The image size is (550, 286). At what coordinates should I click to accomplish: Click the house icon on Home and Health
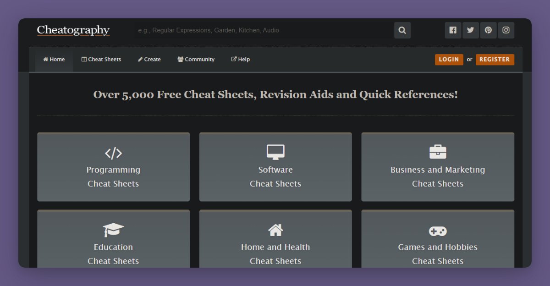(275, 229)
